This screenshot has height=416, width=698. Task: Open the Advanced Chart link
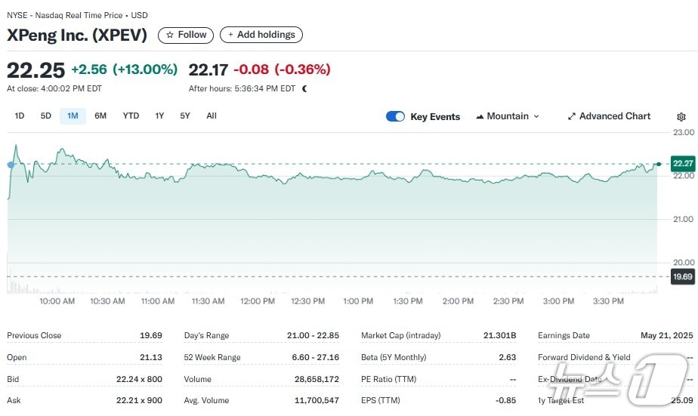tap(614, 116)
